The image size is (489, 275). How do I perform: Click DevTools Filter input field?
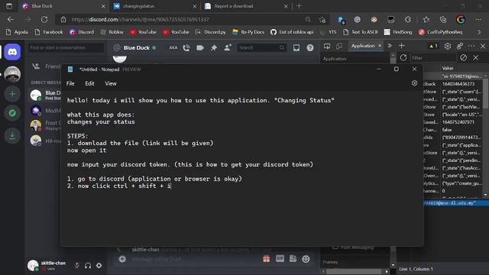[433, 58]
